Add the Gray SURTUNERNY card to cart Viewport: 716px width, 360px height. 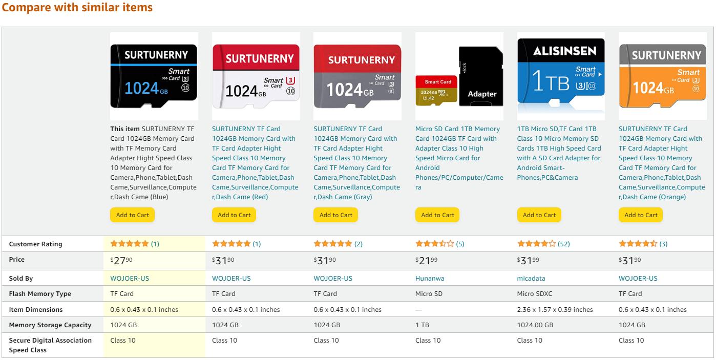(336, 215)
